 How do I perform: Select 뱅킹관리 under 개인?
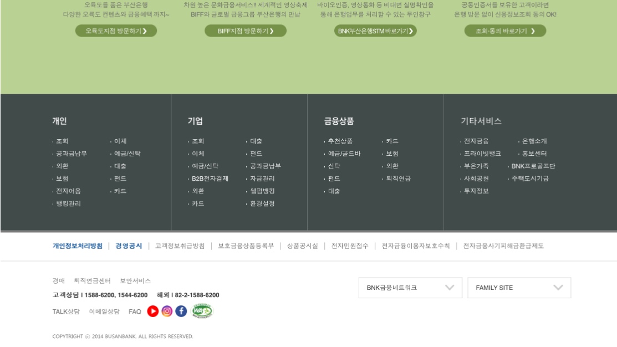69,203
